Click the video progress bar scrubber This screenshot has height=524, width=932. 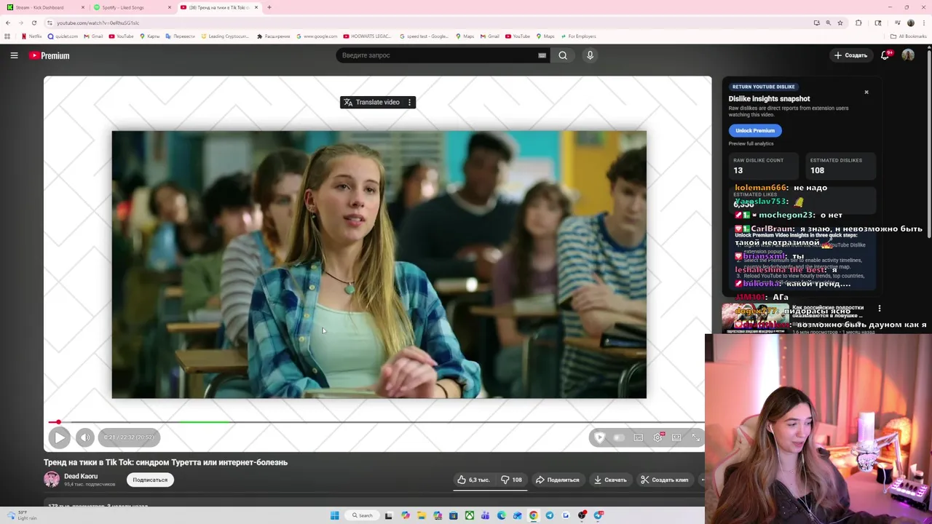[58, 422]
